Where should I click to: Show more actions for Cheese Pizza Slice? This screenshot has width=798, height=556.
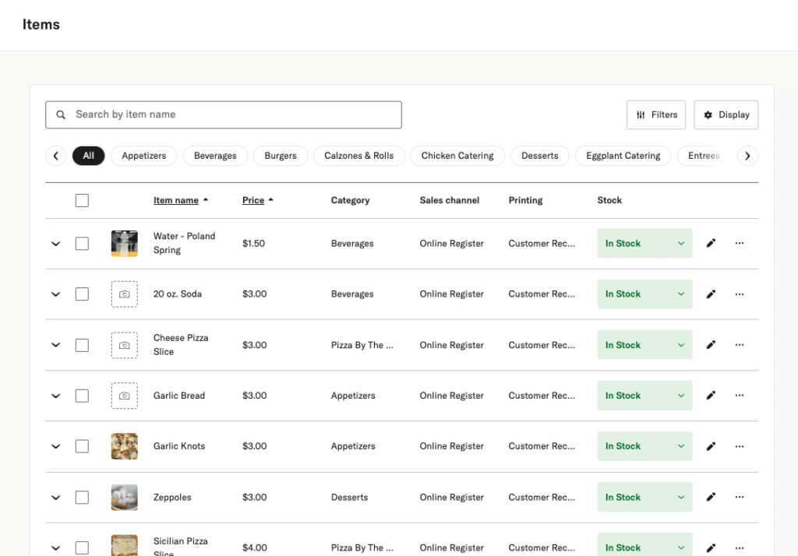coord(740,345)
